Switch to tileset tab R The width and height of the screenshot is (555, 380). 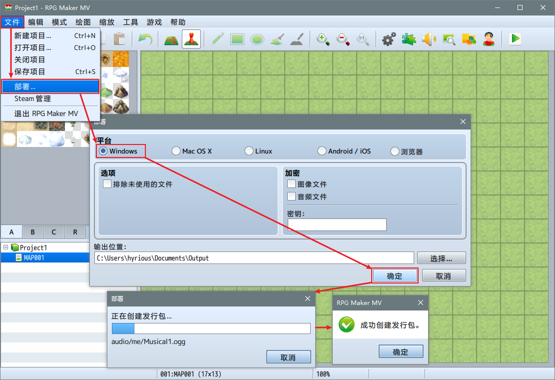pyautogui.click(x=75, y=232)
